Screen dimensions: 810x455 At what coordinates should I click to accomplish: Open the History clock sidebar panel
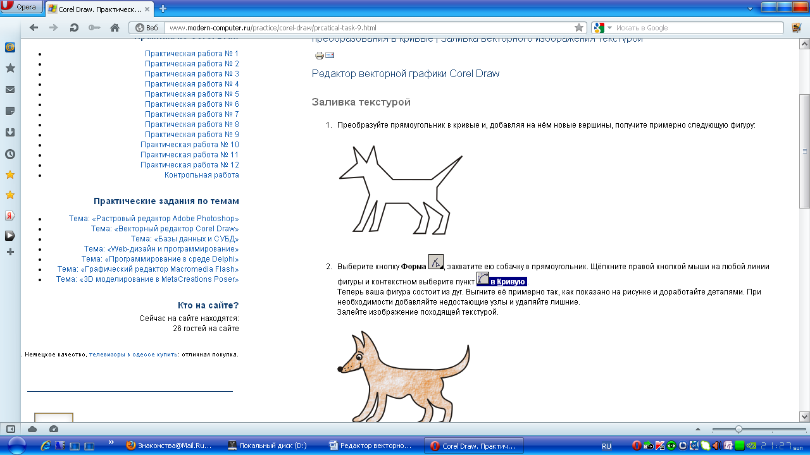(10, 154)
